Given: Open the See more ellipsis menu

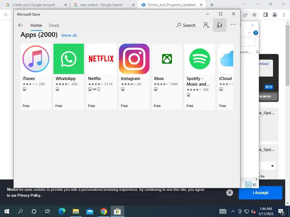Looking at the screenshot, I should [x=233, y=24].
